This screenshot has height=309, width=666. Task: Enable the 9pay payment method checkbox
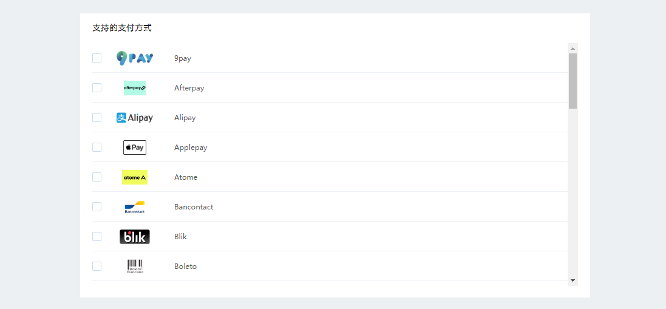pyautogui.click(x=97, y=58)
